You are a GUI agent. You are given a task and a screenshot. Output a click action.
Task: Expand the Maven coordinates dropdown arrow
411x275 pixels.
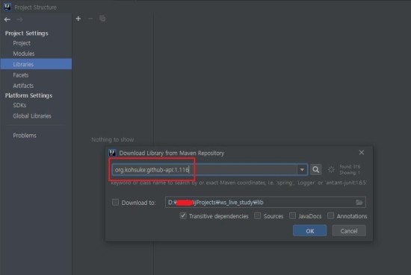(x=302, y=170)
